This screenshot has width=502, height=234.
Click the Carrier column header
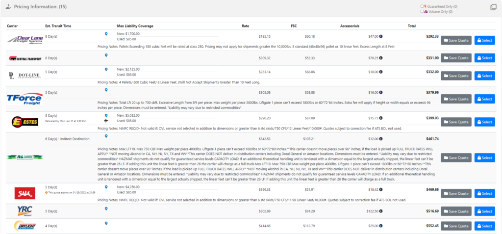(12, 26)
